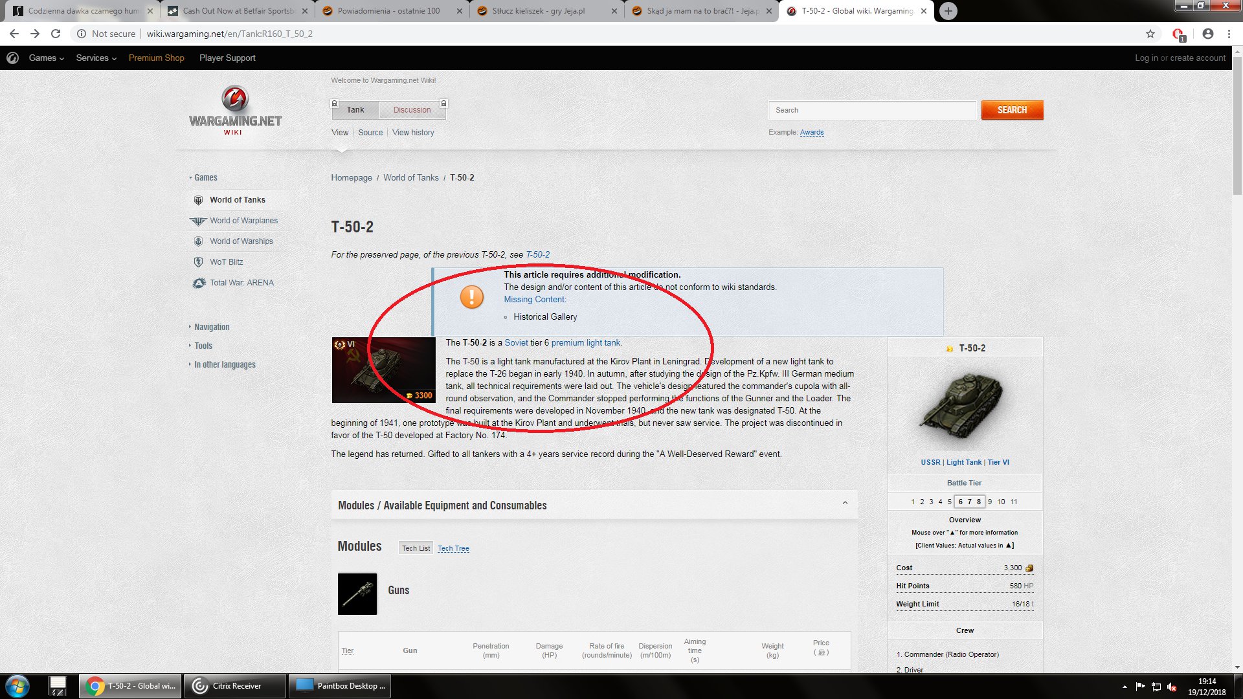Click World of Tanks breadcrumb link
Viewport: 1243px width, 699px height.
coord(410,178)
